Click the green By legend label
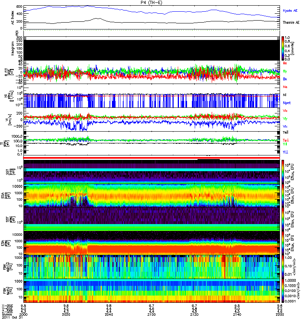 click(x=285, y=71)
